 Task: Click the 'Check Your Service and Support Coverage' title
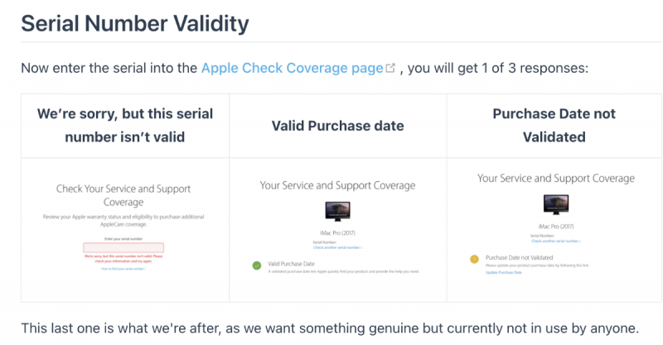pos(123,195)
